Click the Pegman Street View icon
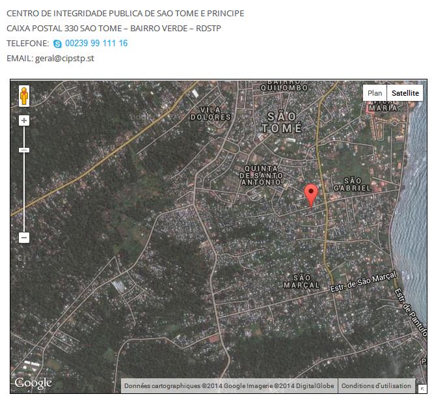This screenshot has height=405, width=434. (x=24, y=96)
